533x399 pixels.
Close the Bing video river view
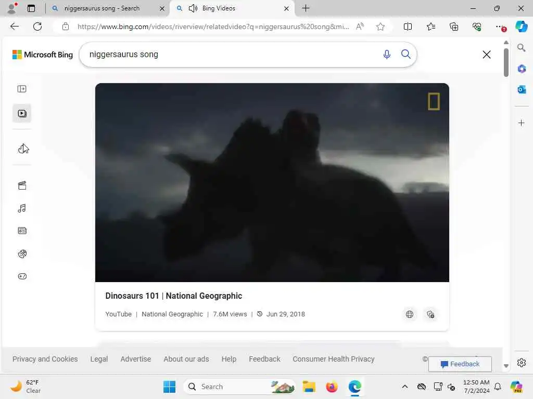point(487,55)
